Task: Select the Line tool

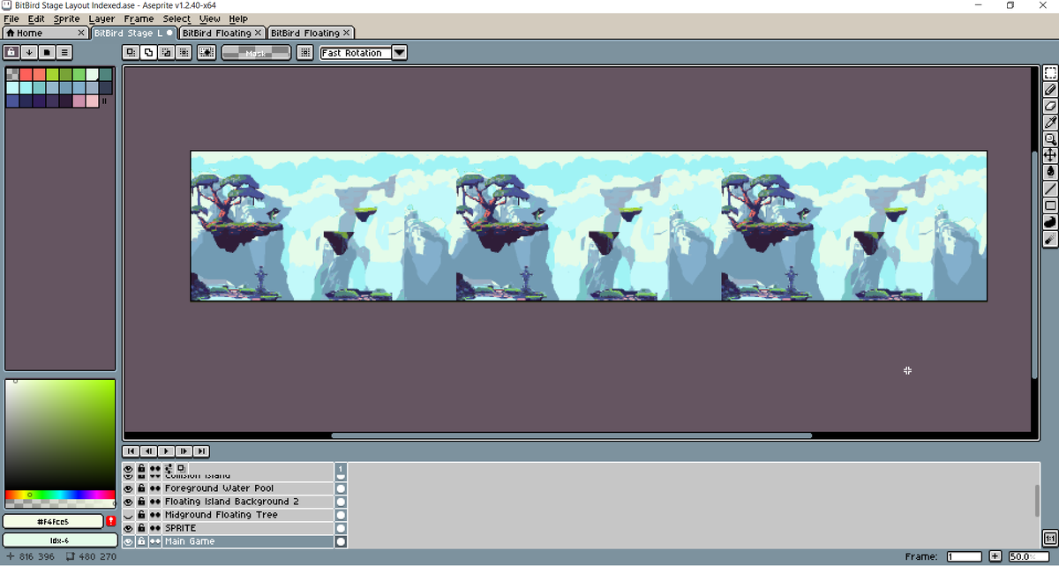Action: point(1050,189)
